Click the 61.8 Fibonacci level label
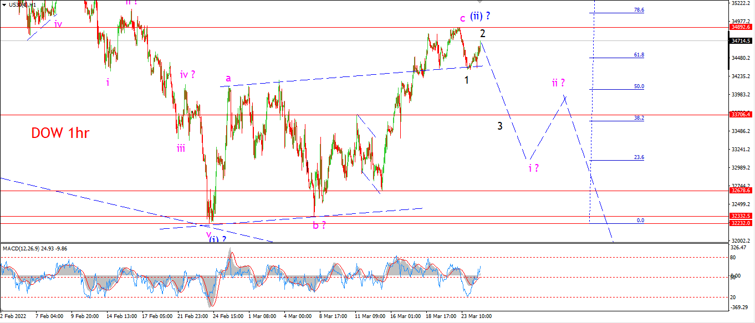Image resolution: width=755 pixels, height=323 pixels. tap(639, 55)
